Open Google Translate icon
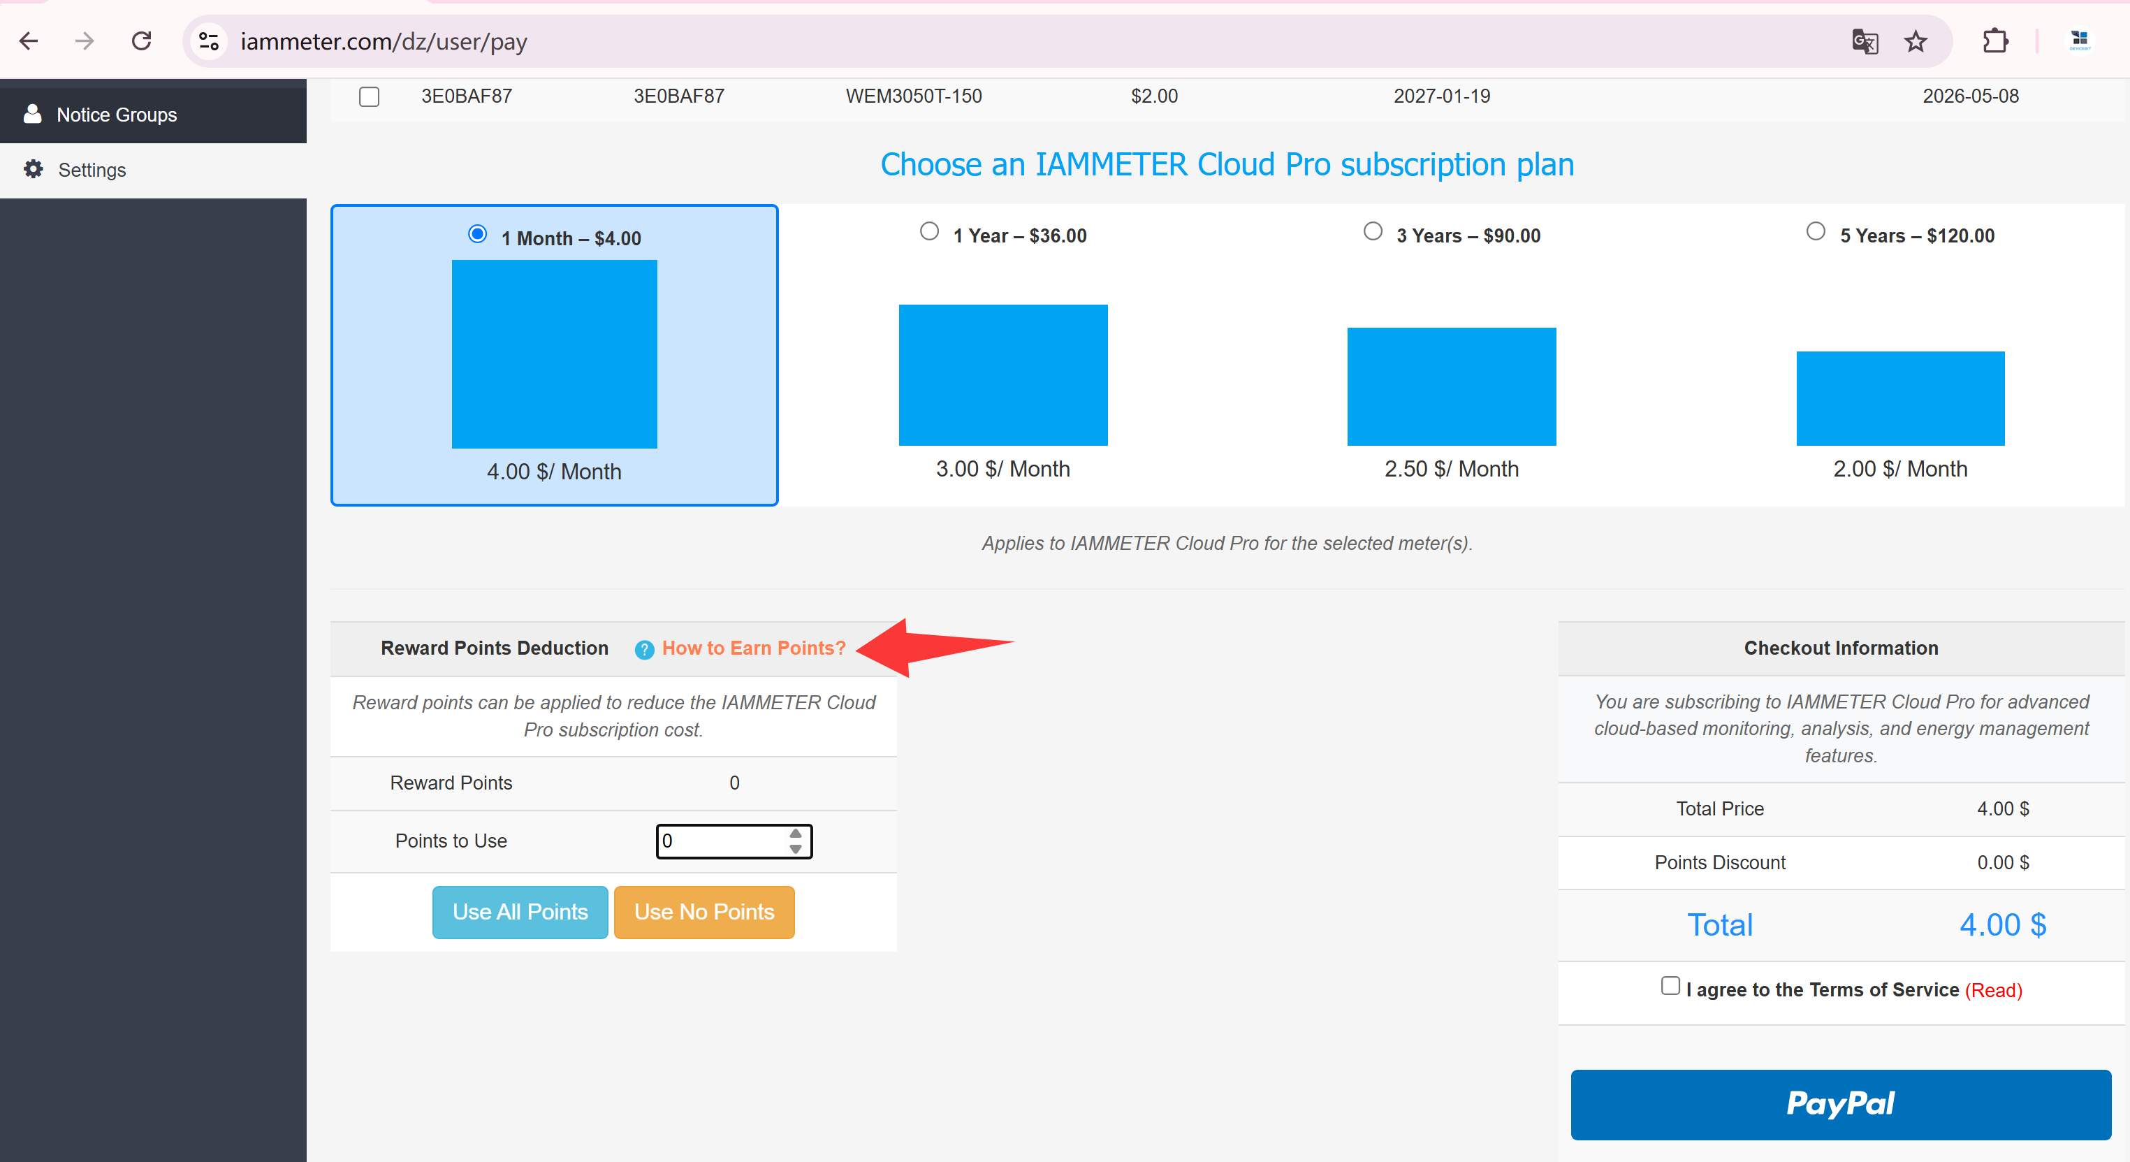 click(1865, 41)
